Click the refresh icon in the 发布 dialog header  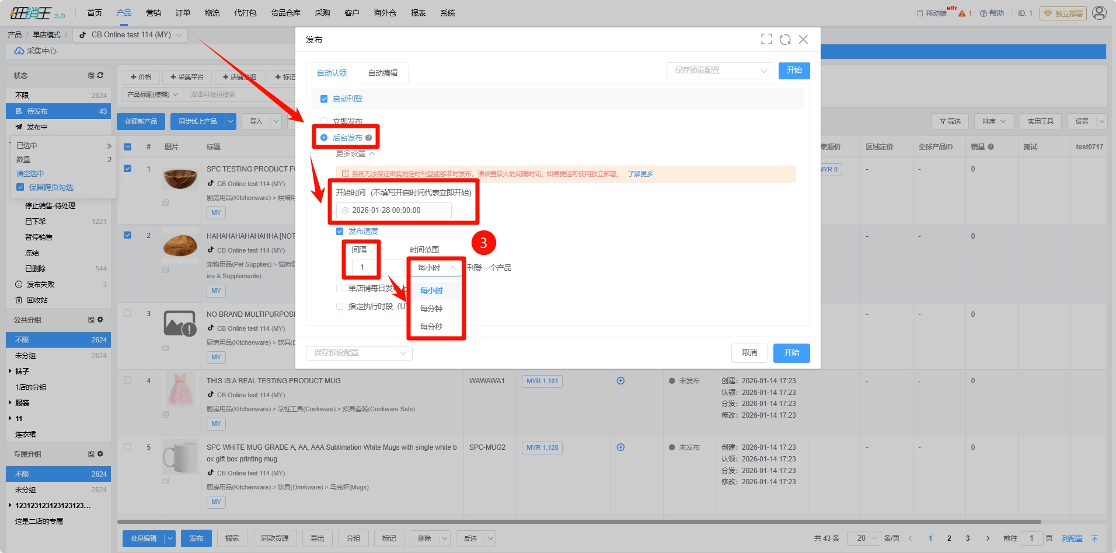point(785,39)
